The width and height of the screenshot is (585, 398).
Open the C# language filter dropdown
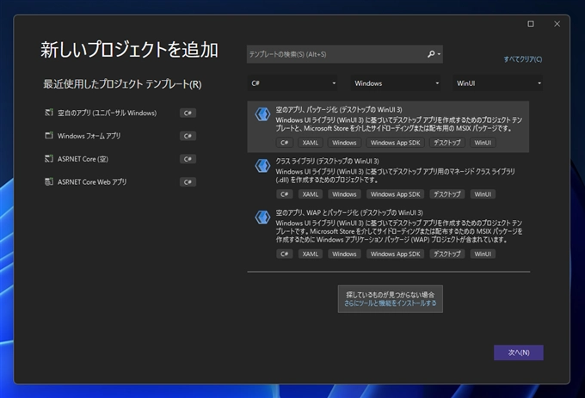coord(292,83)
